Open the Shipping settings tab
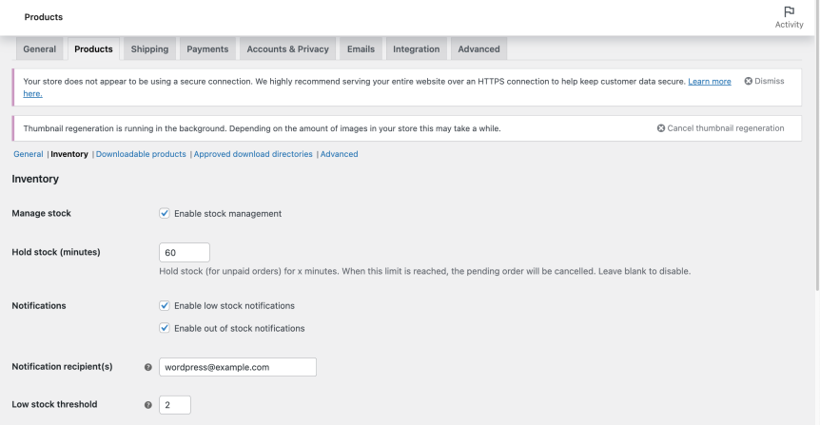Viewport: 820px width, 425px height. (149, 49)
